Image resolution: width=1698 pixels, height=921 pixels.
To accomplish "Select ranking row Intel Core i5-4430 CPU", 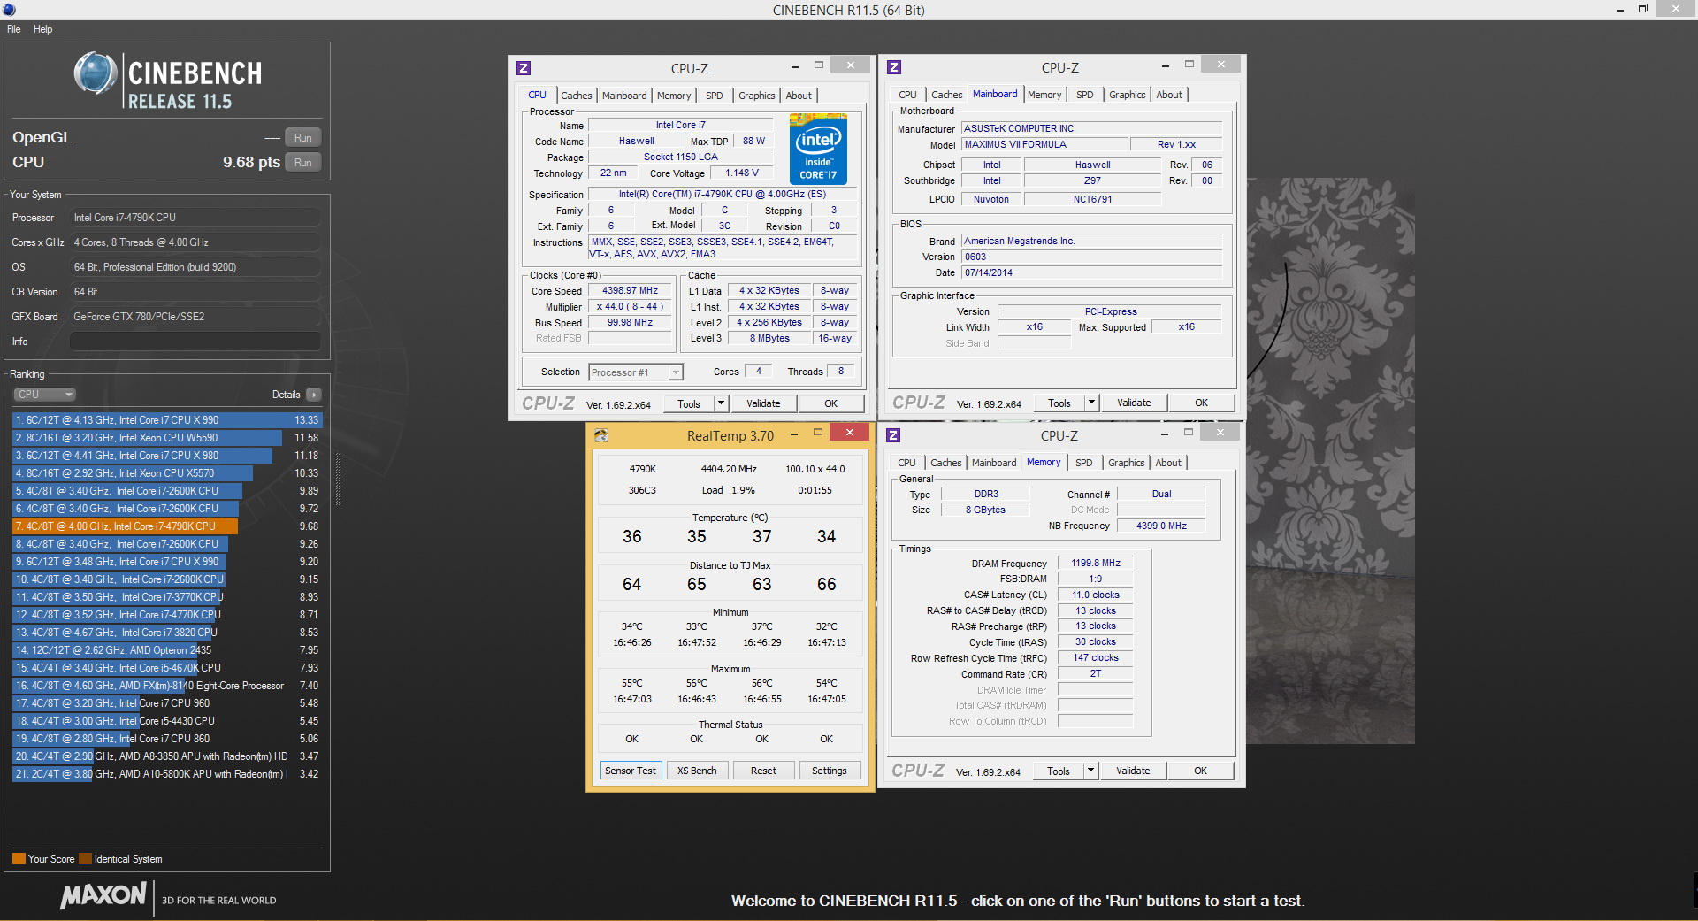I will [x=167, y=721].
